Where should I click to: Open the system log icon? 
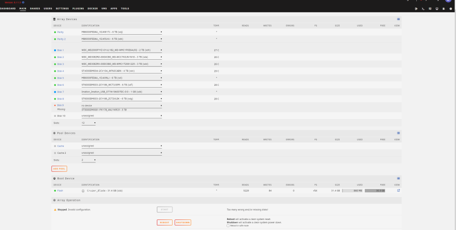444,9
